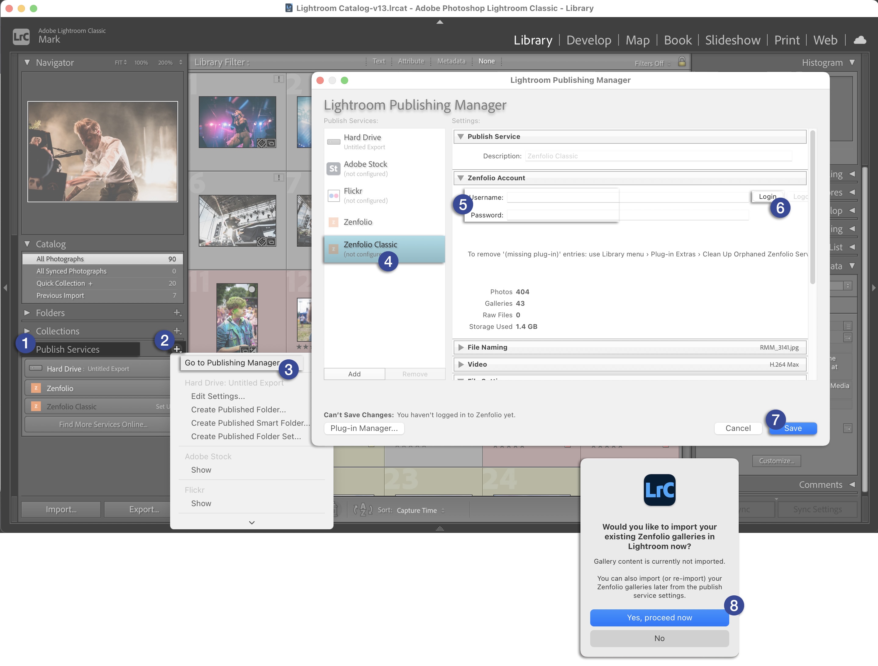The width and height of the screenshot is (878, 666).
Task: Click the plus icon on Collections panel header
Action: (x=177, y=331)
